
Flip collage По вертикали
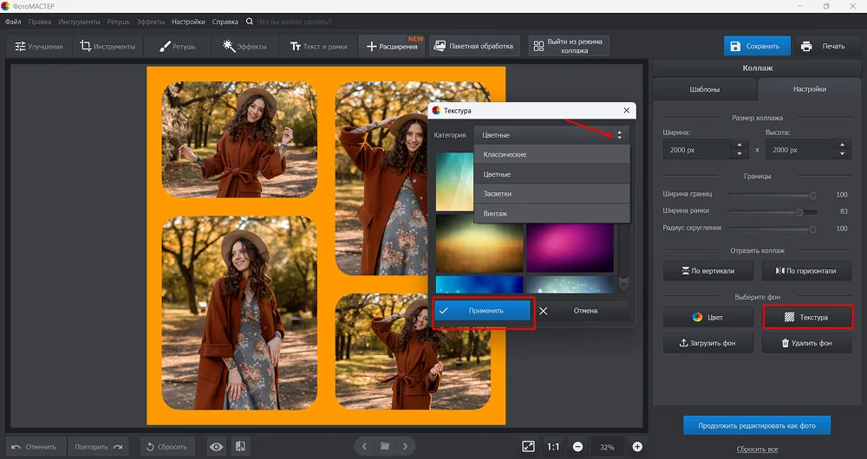(707, 271)
